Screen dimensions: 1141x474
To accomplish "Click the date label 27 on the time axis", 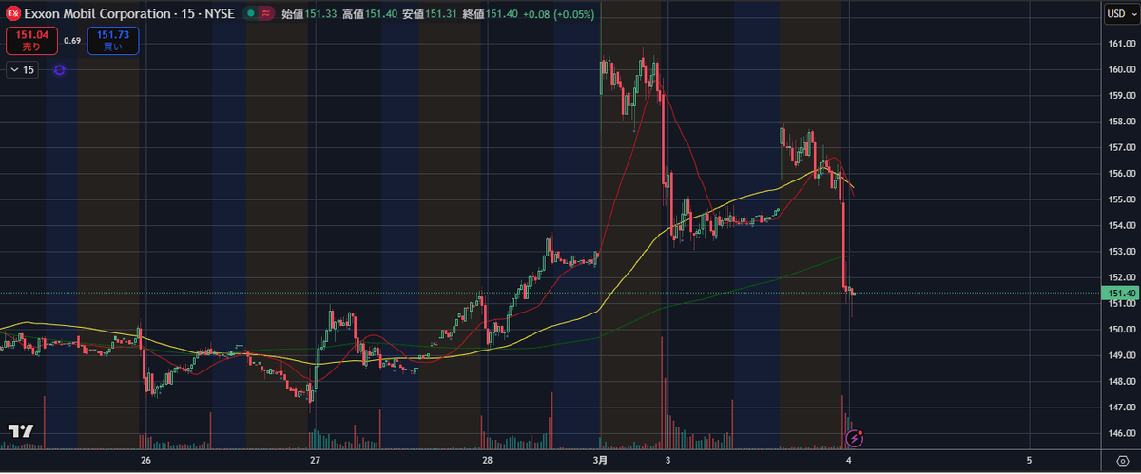I will point(316,460).
